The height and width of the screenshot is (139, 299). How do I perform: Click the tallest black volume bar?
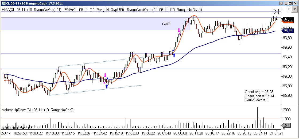[257, 118]
